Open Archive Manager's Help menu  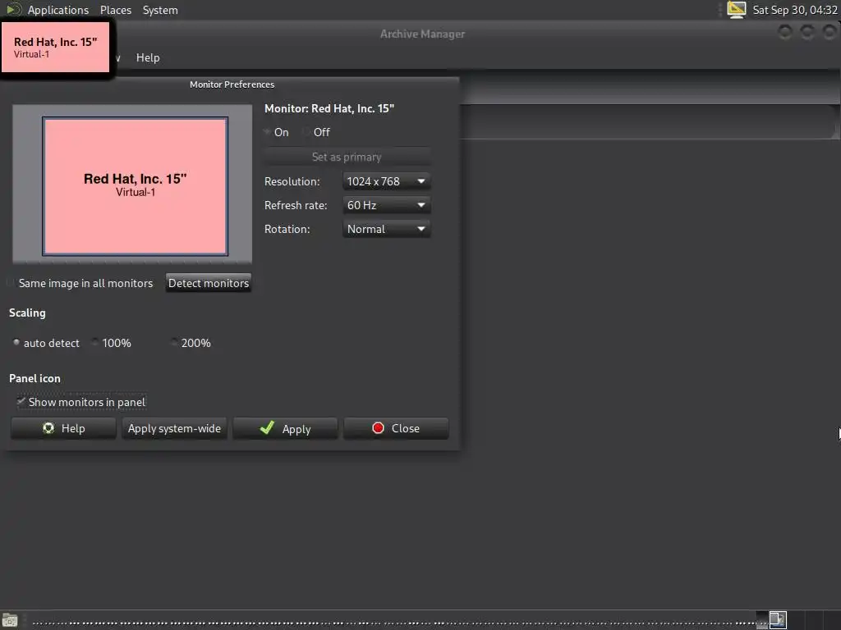pyautogui.click(x=148, y=57)
